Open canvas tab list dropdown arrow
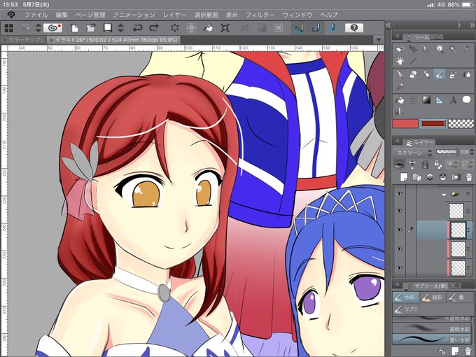The width and height of the screenshot is (476, 357). click(378, 40)
